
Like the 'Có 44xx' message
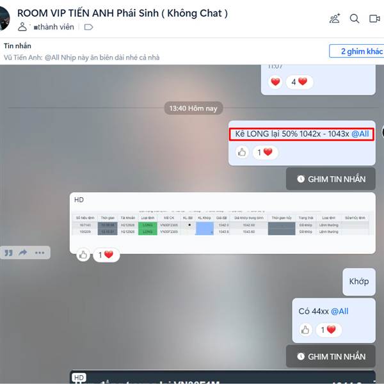[x=305, y=330]
